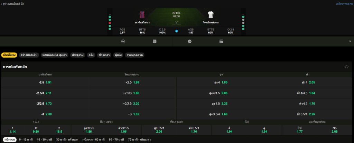Select สูง 4/4.5 odds 2.06

tap(221, 93)
